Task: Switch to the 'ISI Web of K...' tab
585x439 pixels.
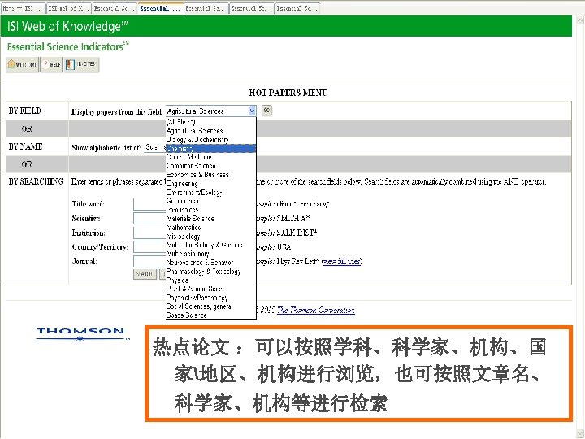Action: [68, 8]
